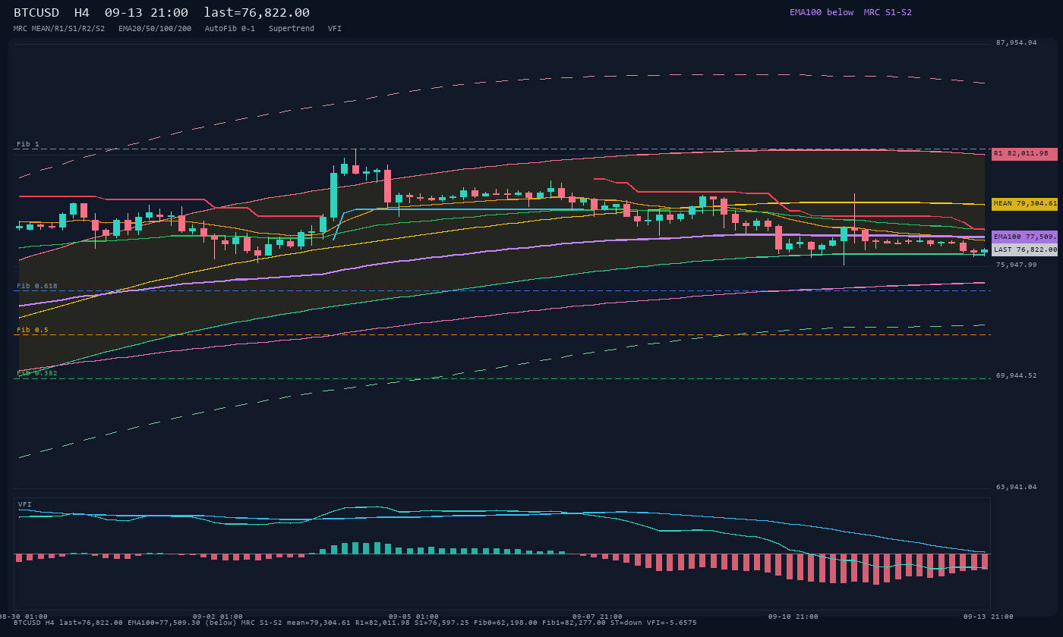Screen dimensions: 1063x637
Task: Select the 'Supertrend' indicator legend
Action: 292,29
